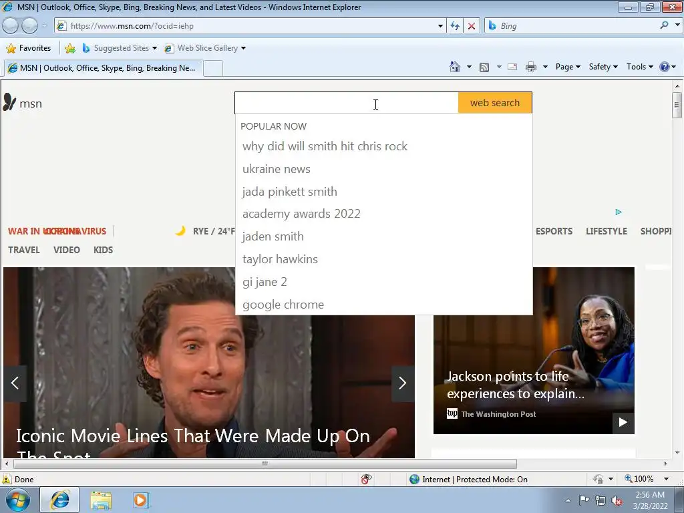Open the zoom level dropdown arrow

point(666,479)
